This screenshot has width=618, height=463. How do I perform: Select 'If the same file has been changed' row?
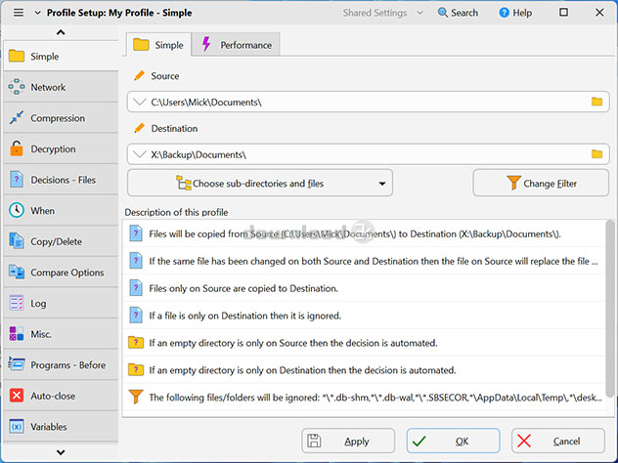coord(364,261)
